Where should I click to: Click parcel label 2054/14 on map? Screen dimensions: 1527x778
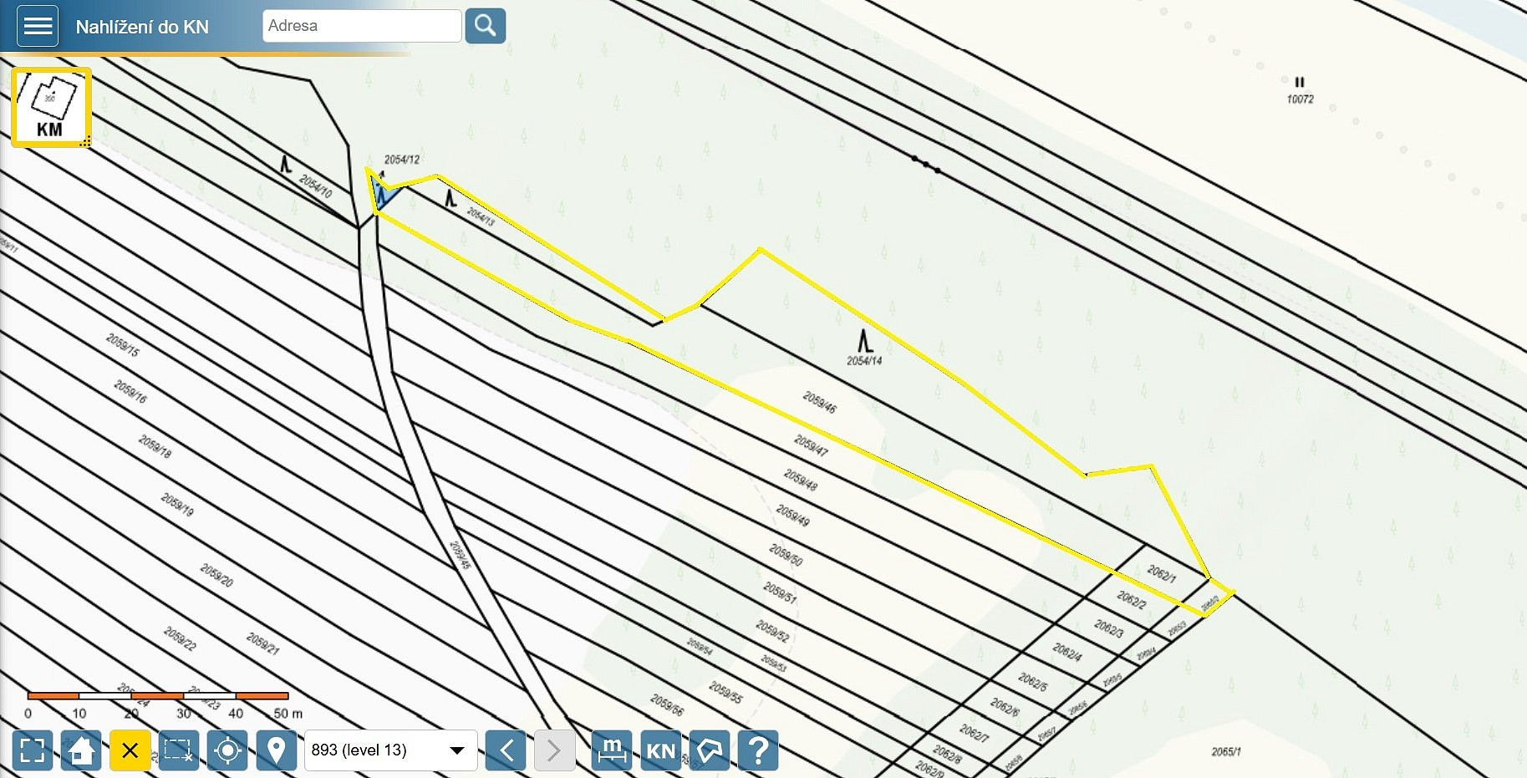(864, 361)
